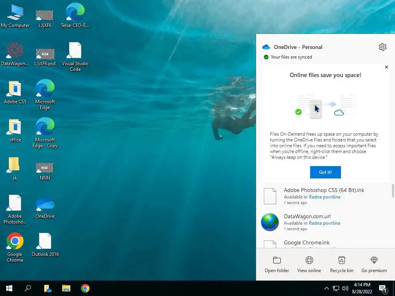Screen dimensions: 395x296
Task: Select the DataWagon desktop shortcut
Action: (15, 54)
